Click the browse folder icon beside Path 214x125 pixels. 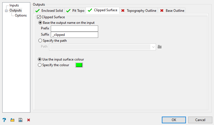160,47
